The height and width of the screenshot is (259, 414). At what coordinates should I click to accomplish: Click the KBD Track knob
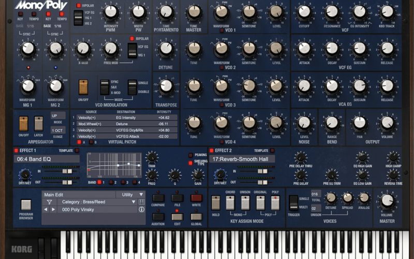tap(387, 12)
